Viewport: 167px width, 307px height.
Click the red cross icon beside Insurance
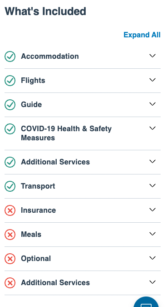(x=10, y=210)
